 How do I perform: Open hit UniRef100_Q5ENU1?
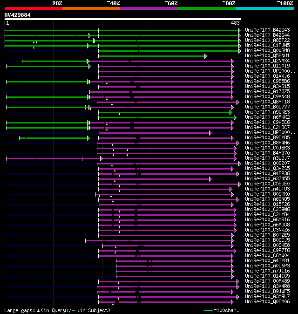(267, 55)
